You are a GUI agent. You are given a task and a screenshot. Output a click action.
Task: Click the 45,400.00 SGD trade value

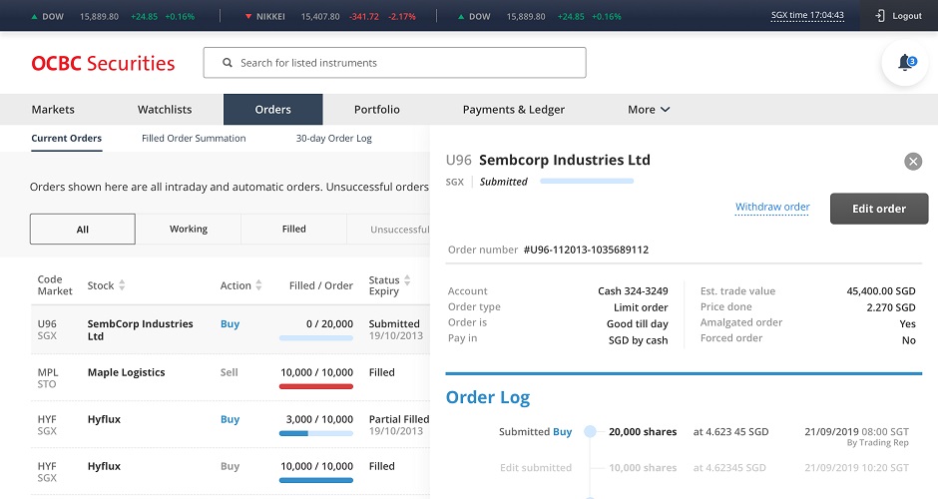point(881,290)
